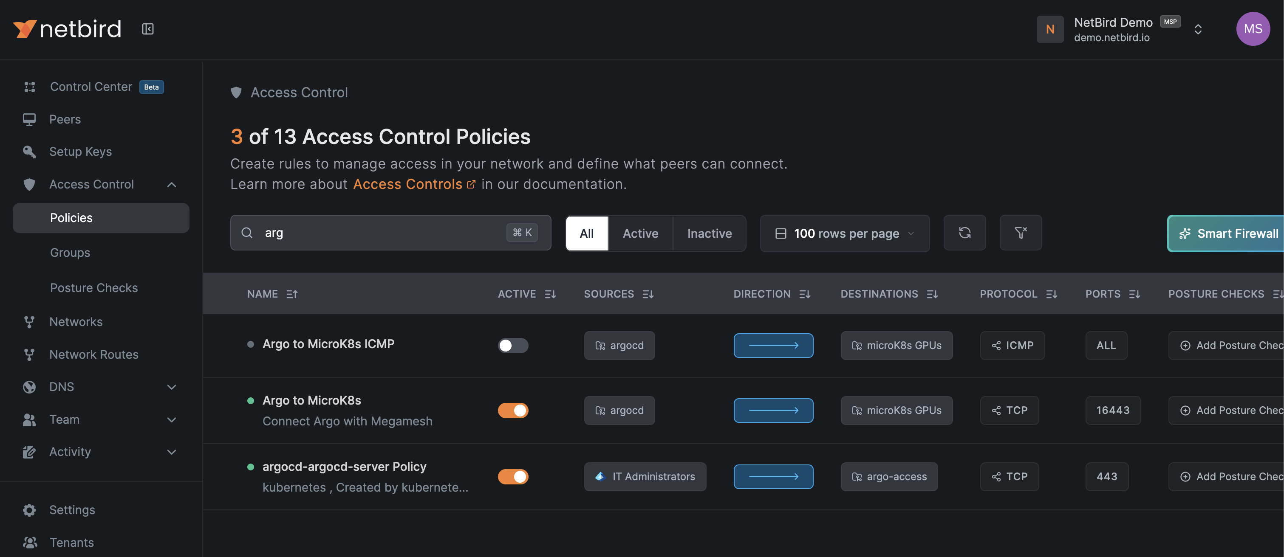1284x557 pixels.
Task: Open the 100 rows per page dropdown
Action: (x=844, y=233)
